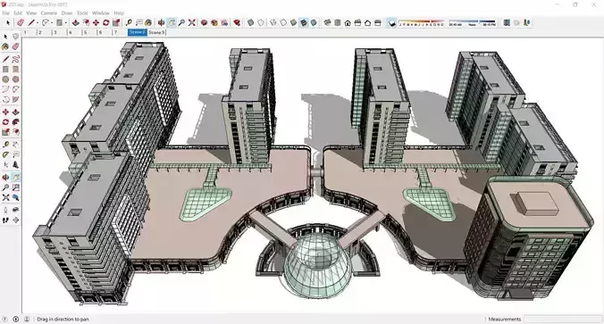
Task: Activate the 3D Text tool
Action: click(15, 165)
